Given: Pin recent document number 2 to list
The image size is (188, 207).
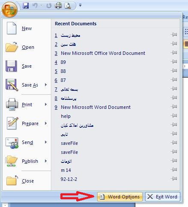Looking at the screenshot, I should coord(174,43).
